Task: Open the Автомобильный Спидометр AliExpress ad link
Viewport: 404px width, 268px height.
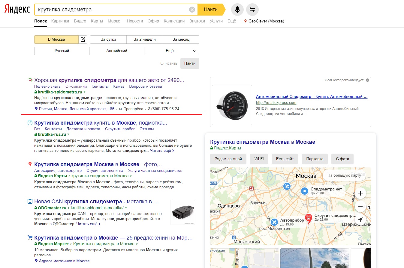Action: coord(312,97)
